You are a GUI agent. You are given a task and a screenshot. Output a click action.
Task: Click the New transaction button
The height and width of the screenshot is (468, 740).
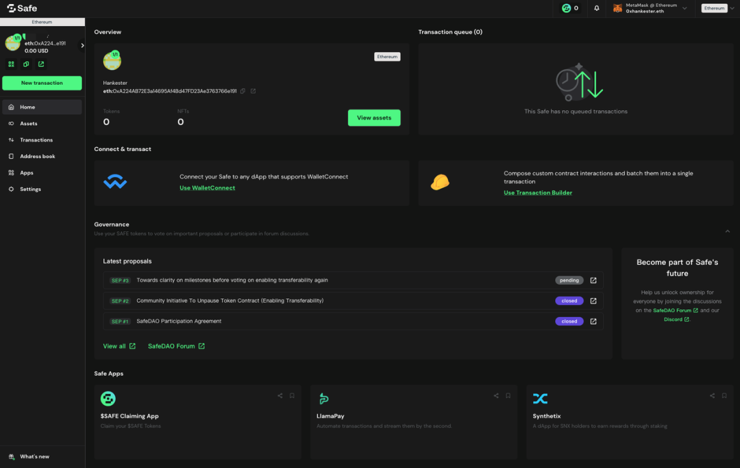[x=42, y=83]
